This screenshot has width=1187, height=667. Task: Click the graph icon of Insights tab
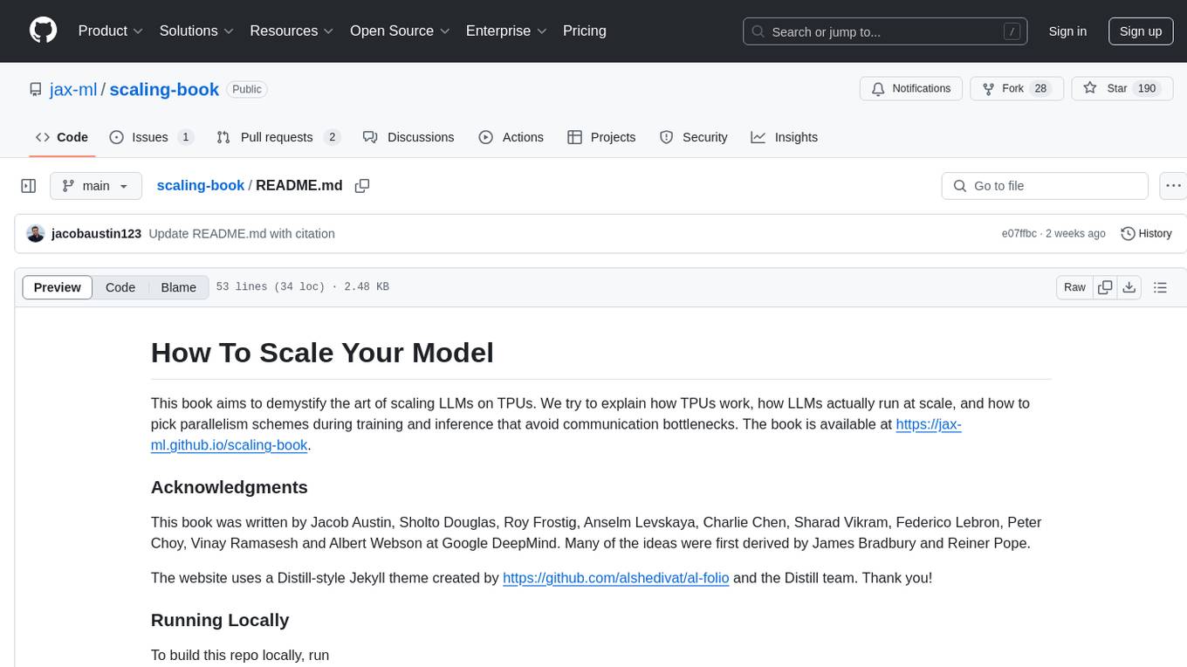758,137
